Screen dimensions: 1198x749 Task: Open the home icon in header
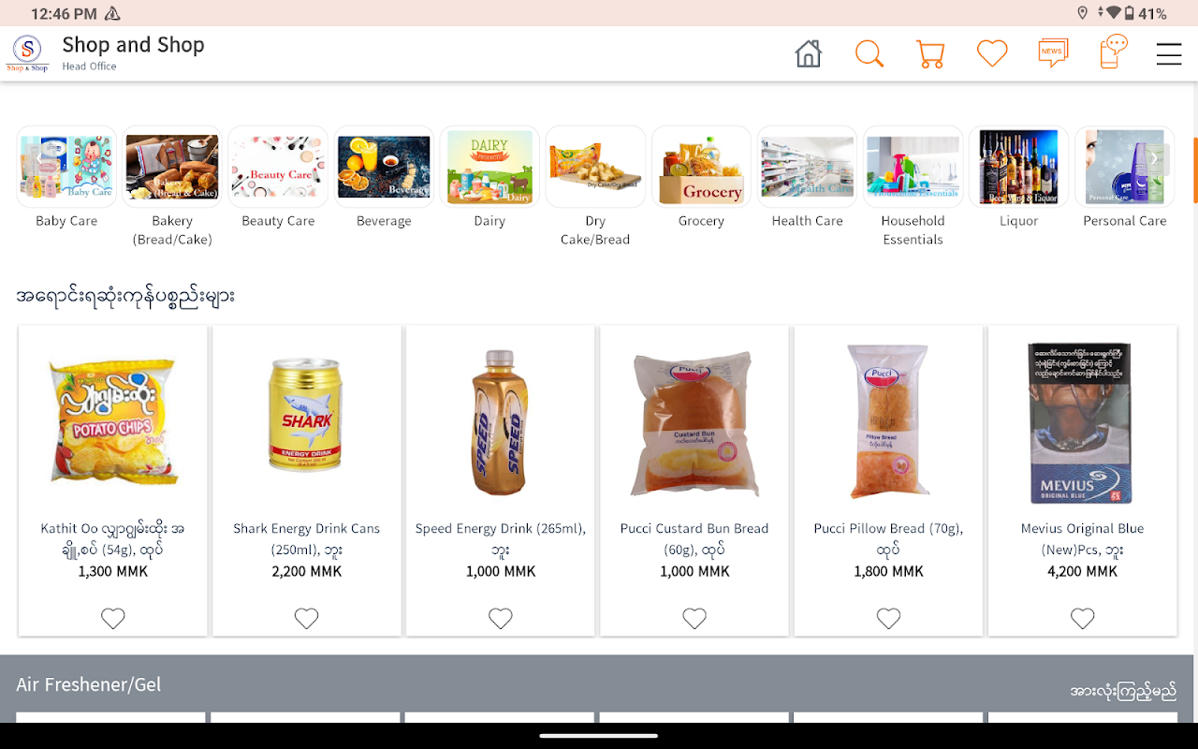[809, 53]
